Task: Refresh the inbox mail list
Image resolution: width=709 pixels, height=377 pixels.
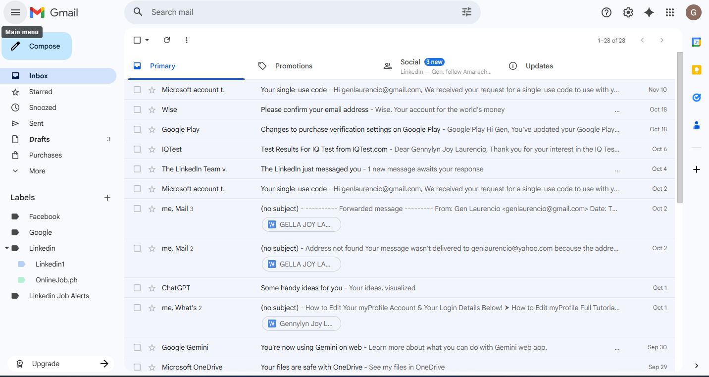Action: tap(167, 40)
